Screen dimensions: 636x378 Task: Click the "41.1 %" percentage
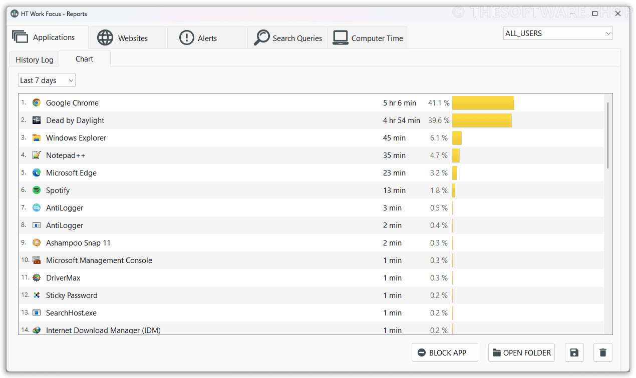pyautogui.click(x=439, y=103)
